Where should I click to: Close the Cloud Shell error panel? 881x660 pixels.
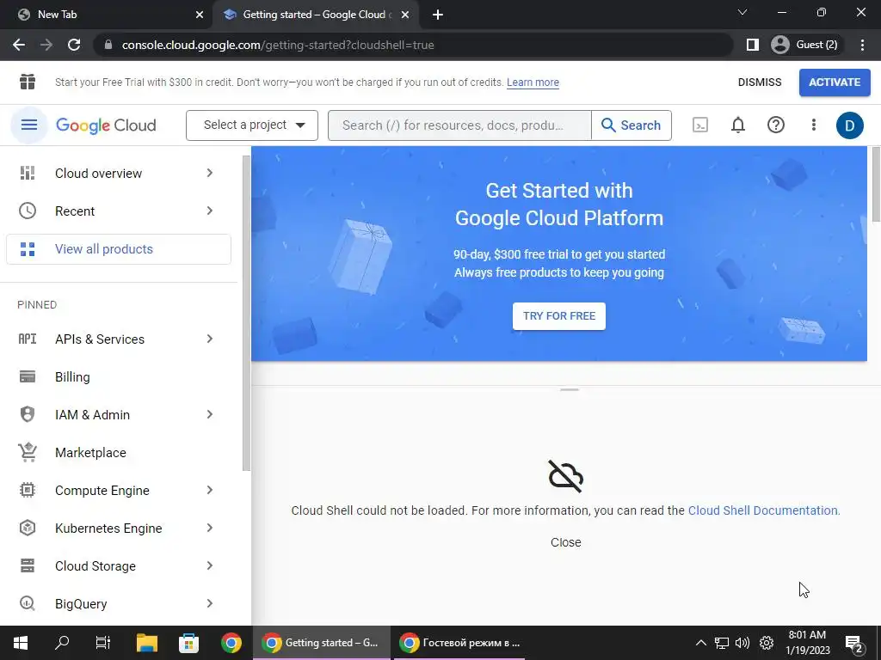coord(566,542)
